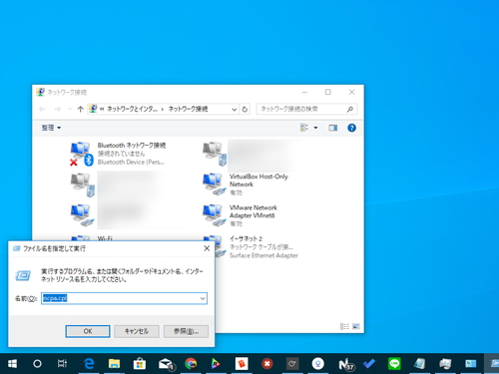Expand the Run dialog name dropdown
Screen dimensions: 499x374
pos(203,298)
